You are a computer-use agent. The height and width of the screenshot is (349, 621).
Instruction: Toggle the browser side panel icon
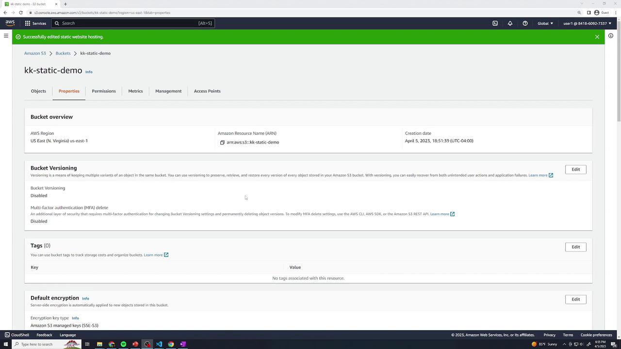pos(588,13)
